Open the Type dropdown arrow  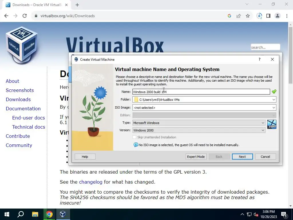(x=263, y=123)
